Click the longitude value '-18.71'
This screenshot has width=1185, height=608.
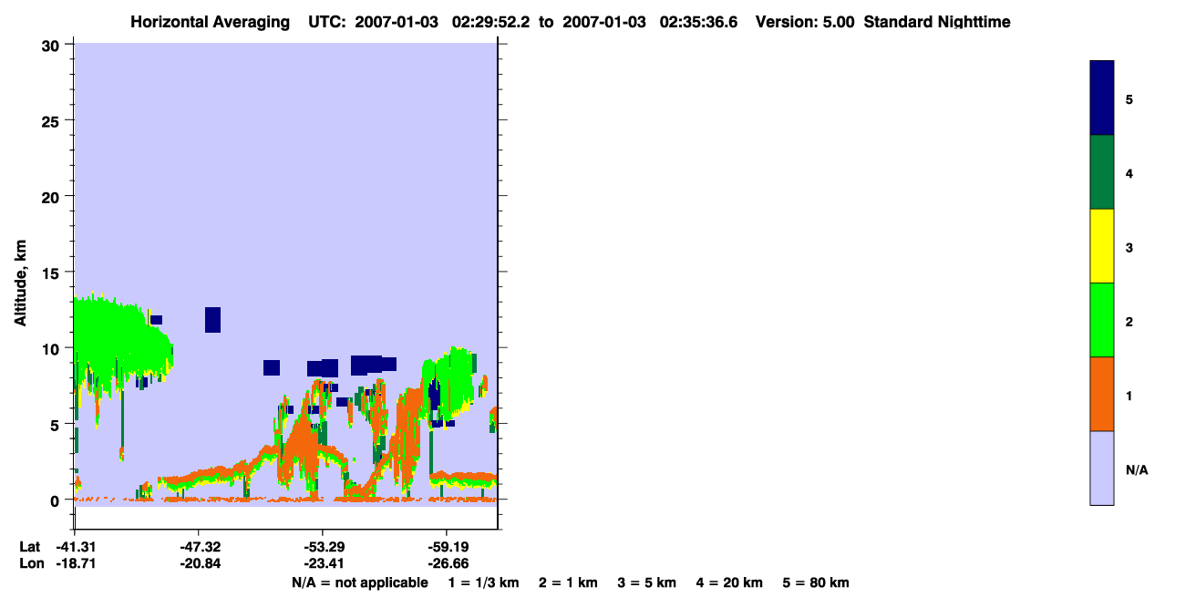[x=75, y=563]
